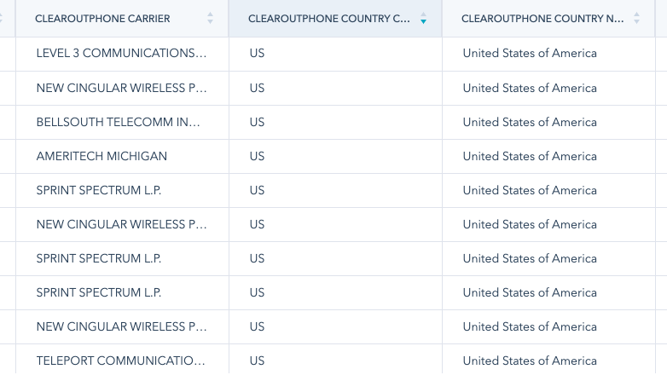Click the first New Cingular Wireless cell
Image resolution: width=667 pixels, height=375 pixels.
121,88
